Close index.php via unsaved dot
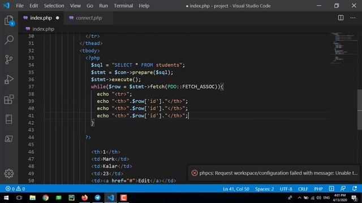This screenshot has width=362, height=203. (x=58, y=17)
